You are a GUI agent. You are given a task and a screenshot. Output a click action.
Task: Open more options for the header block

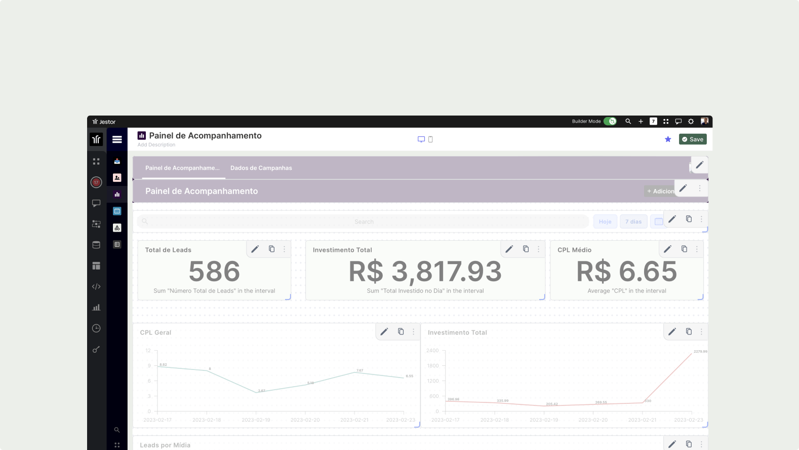(700, 188)
